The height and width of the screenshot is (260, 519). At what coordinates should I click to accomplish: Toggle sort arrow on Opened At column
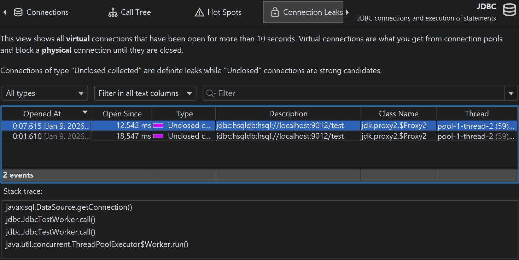(x=85, y=112)
